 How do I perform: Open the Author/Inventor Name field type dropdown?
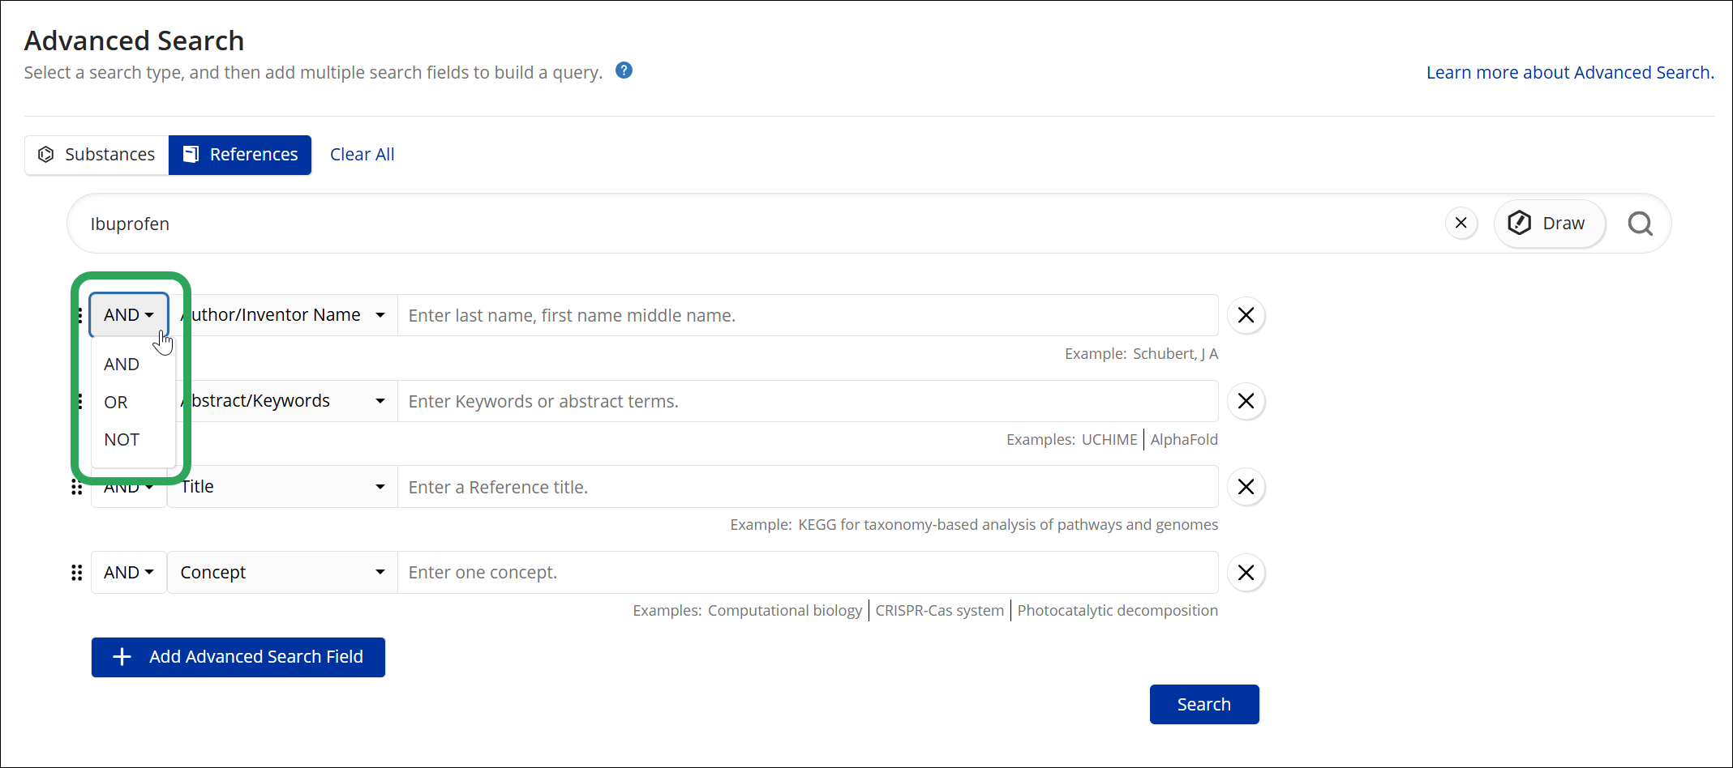[x=282, y=315]
